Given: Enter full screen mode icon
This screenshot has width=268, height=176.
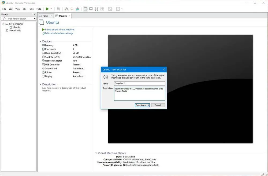Looking at the screenshot, I should [x=96, y=9].
